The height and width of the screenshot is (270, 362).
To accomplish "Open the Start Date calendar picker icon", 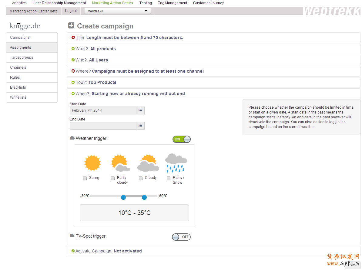I will (x=140, y=110).
